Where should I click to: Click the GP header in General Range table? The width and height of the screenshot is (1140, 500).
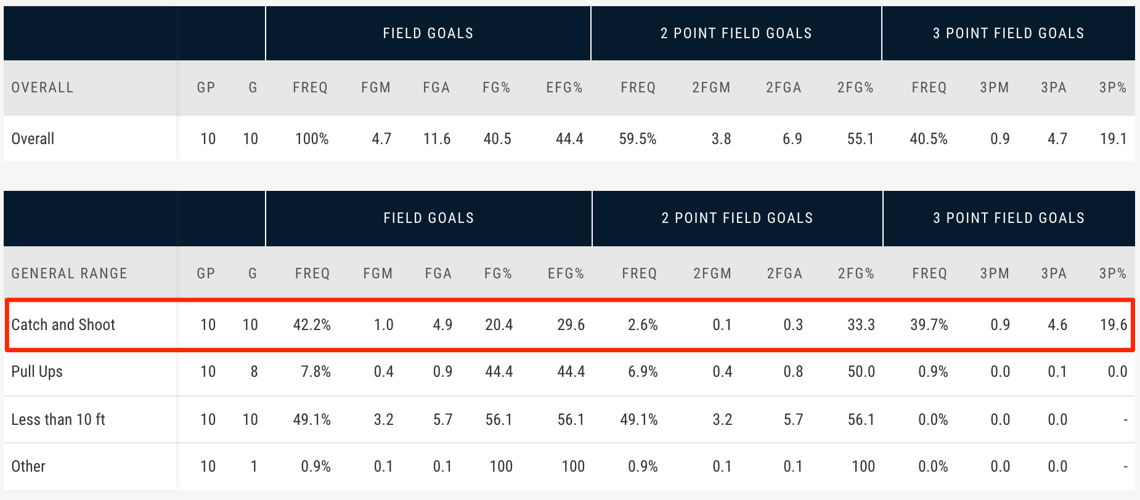(x=206, y=273)
